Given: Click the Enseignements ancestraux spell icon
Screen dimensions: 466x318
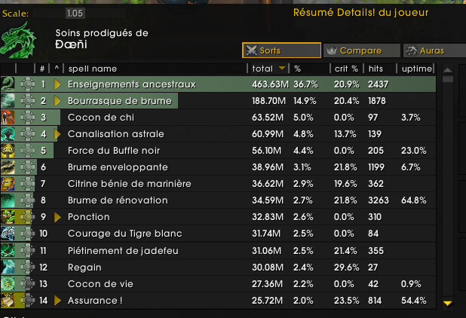Looking at the screenshot, I should [8, 84].
